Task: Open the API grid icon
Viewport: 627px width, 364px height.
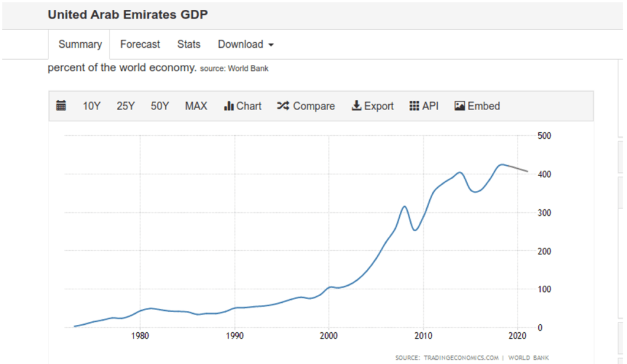Action: tap(414, 106)
